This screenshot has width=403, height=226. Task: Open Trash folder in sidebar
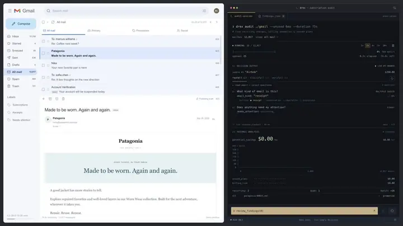[21, 86]
